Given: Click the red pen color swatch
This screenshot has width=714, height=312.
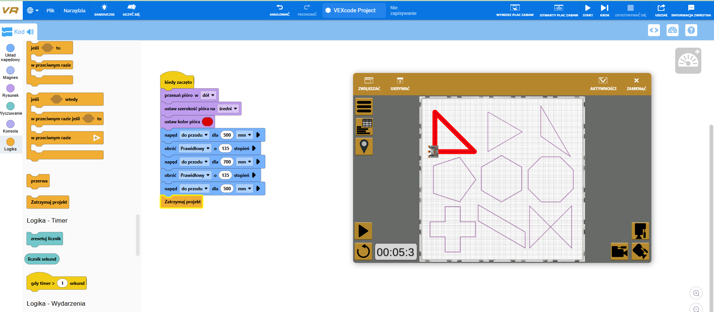Looking at the screenshot, I should (207, 122).
